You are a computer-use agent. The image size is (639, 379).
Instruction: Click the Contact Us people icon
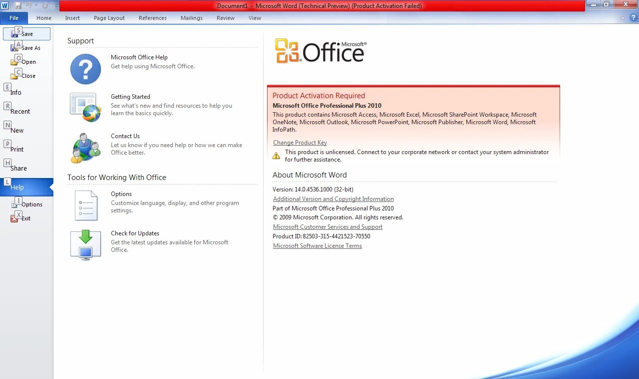point(86,148)
